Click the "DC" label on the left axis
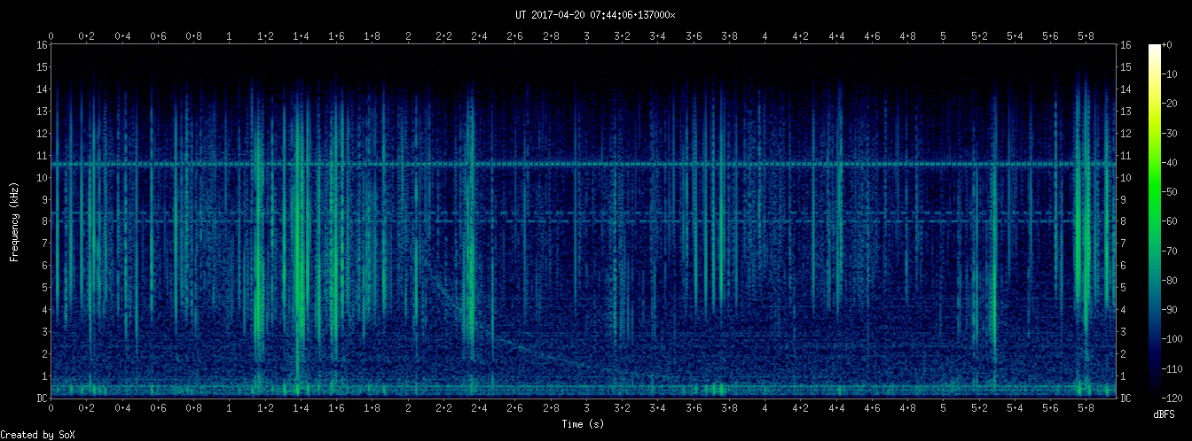Viewport: 1192px width, 441px height. (x=42, y=398)
